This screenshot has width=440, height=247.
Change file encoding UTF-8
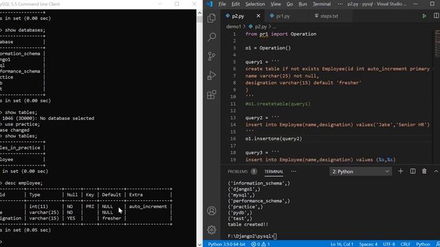click(389, 244)
